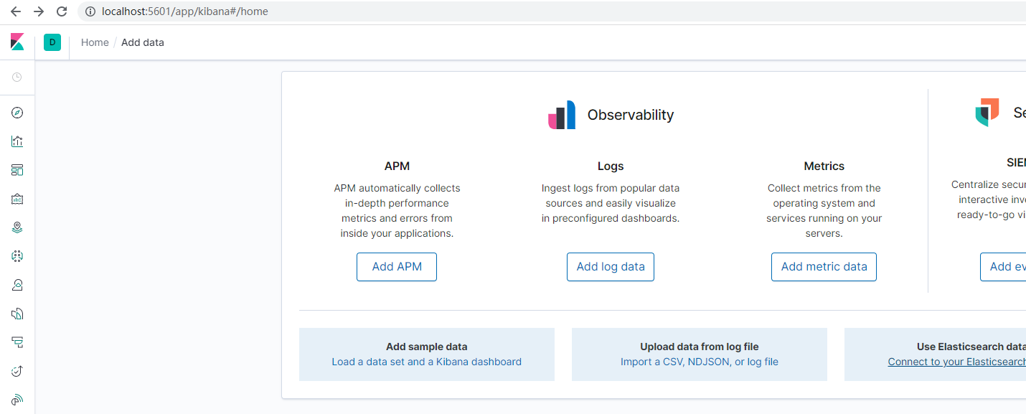
Task: Import a CSV, NDJSON, or log file
Action: pos(699,362)
